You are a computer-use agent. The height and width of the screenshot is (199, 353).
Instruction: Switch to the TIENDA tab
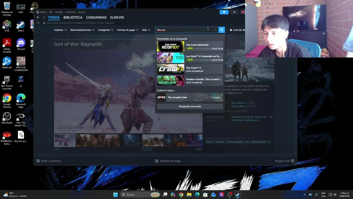point(54,17)
